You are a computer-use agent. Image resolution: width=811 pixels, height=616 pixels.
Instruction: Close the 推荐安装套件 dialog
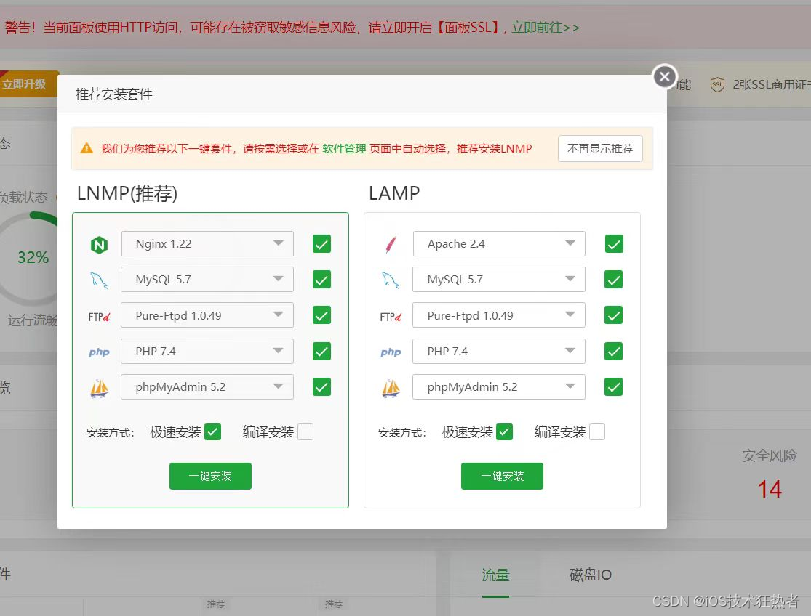click(664, 76)
